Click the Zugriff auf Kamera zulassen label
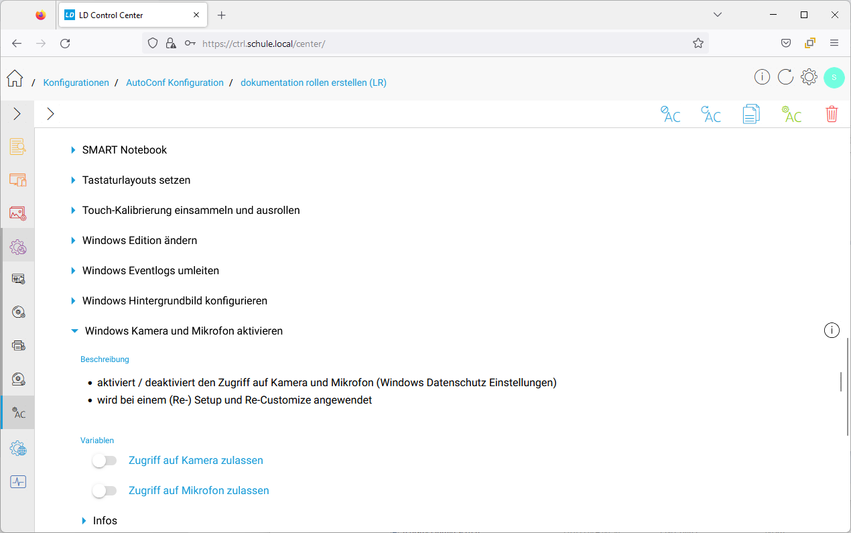The image size is (851, 533). (x=196, y=461)
